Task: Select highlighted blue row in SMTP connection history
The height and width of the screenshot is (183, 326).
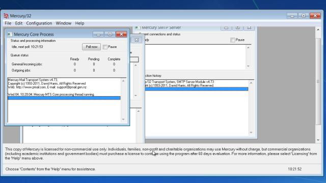Action: [x=197, y=89]
